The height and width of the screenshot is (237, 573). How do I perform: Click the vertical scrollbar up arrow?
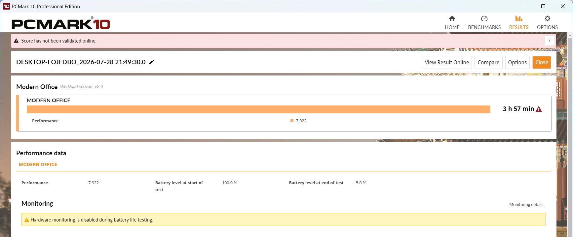coord(570,35)
